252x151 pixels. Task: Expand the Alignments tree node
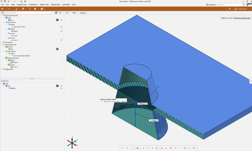(x=2, y=69)
